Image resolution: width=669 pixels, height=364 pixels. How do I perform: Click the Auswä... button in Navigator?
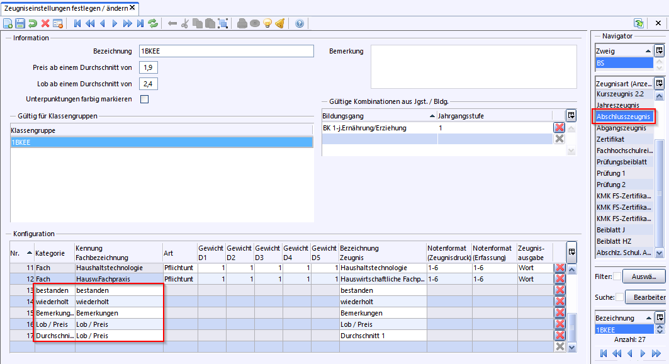644,276
